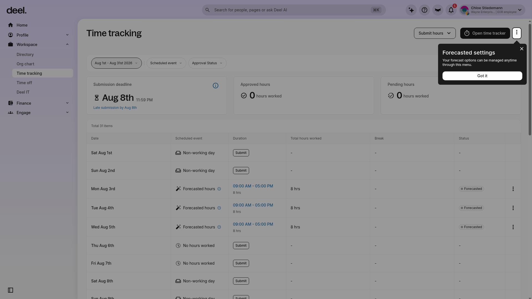The width and height of the screenshot is (532, 299).
Task: Expand the account menu chevron
Action: (x=520, y=10)
